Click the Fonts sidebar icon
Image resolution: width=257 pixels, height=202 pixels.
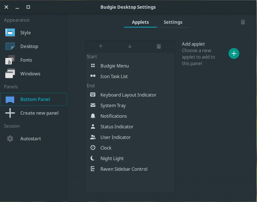coord(10,60)
